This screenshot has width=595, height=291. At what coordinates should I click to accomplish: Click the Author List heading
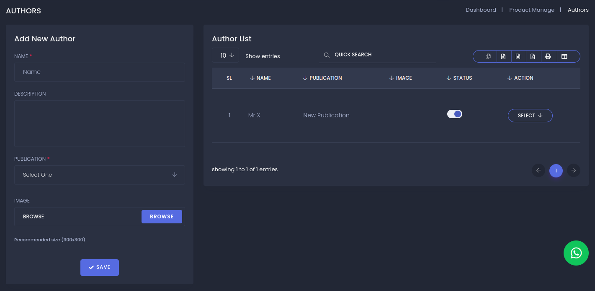click(x=232, y=39)
